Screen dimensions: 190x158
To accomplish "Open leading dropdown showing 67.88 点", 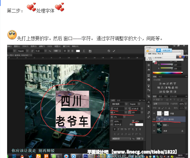I will click(x=142, y=109).
